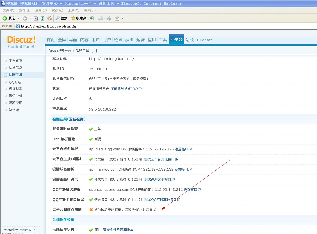
Task: Click 测试漫游其他接口IP link
Action: coord(159,180)
